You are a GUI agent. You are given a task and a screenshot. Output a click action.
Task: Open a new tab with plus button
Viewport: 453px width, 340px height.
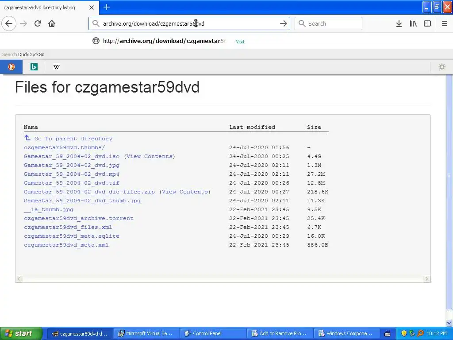(x=106, y=7)
